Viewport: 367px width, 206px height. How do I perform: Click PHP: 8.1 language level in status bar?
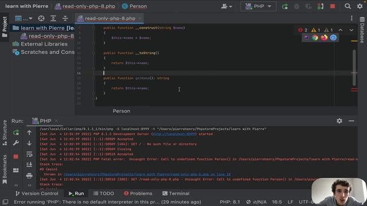[230, 202]
